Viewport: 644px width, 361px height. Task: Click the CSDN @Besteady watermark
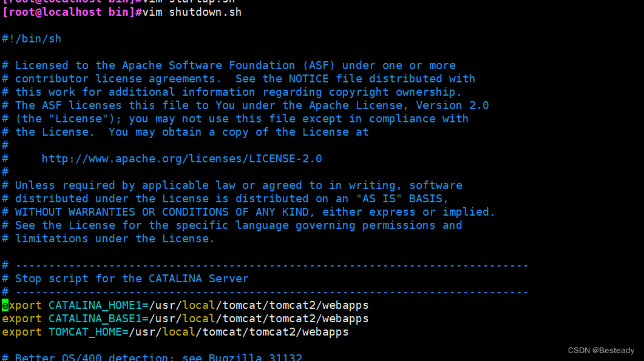click(601, 351)
